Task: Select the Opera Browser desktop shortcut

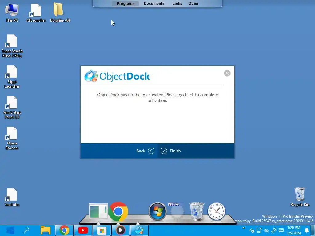Action: click(12, 138)
